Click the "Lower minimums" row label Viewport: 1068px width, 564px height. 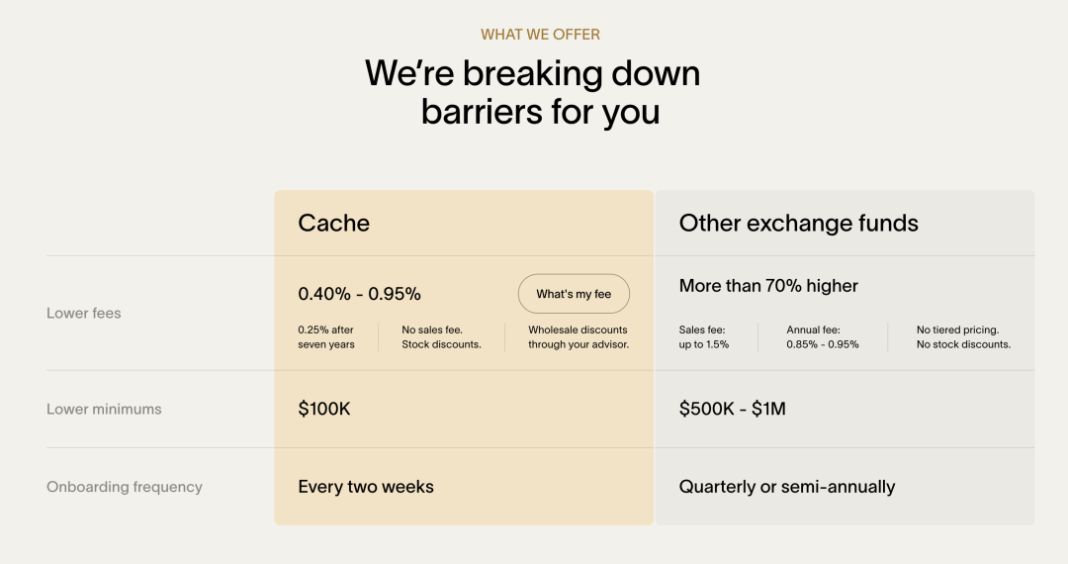point(104,410)
